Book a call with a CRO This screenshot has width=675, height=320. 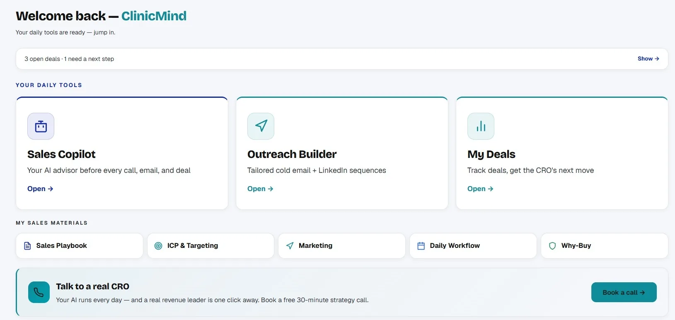point(624,292)
